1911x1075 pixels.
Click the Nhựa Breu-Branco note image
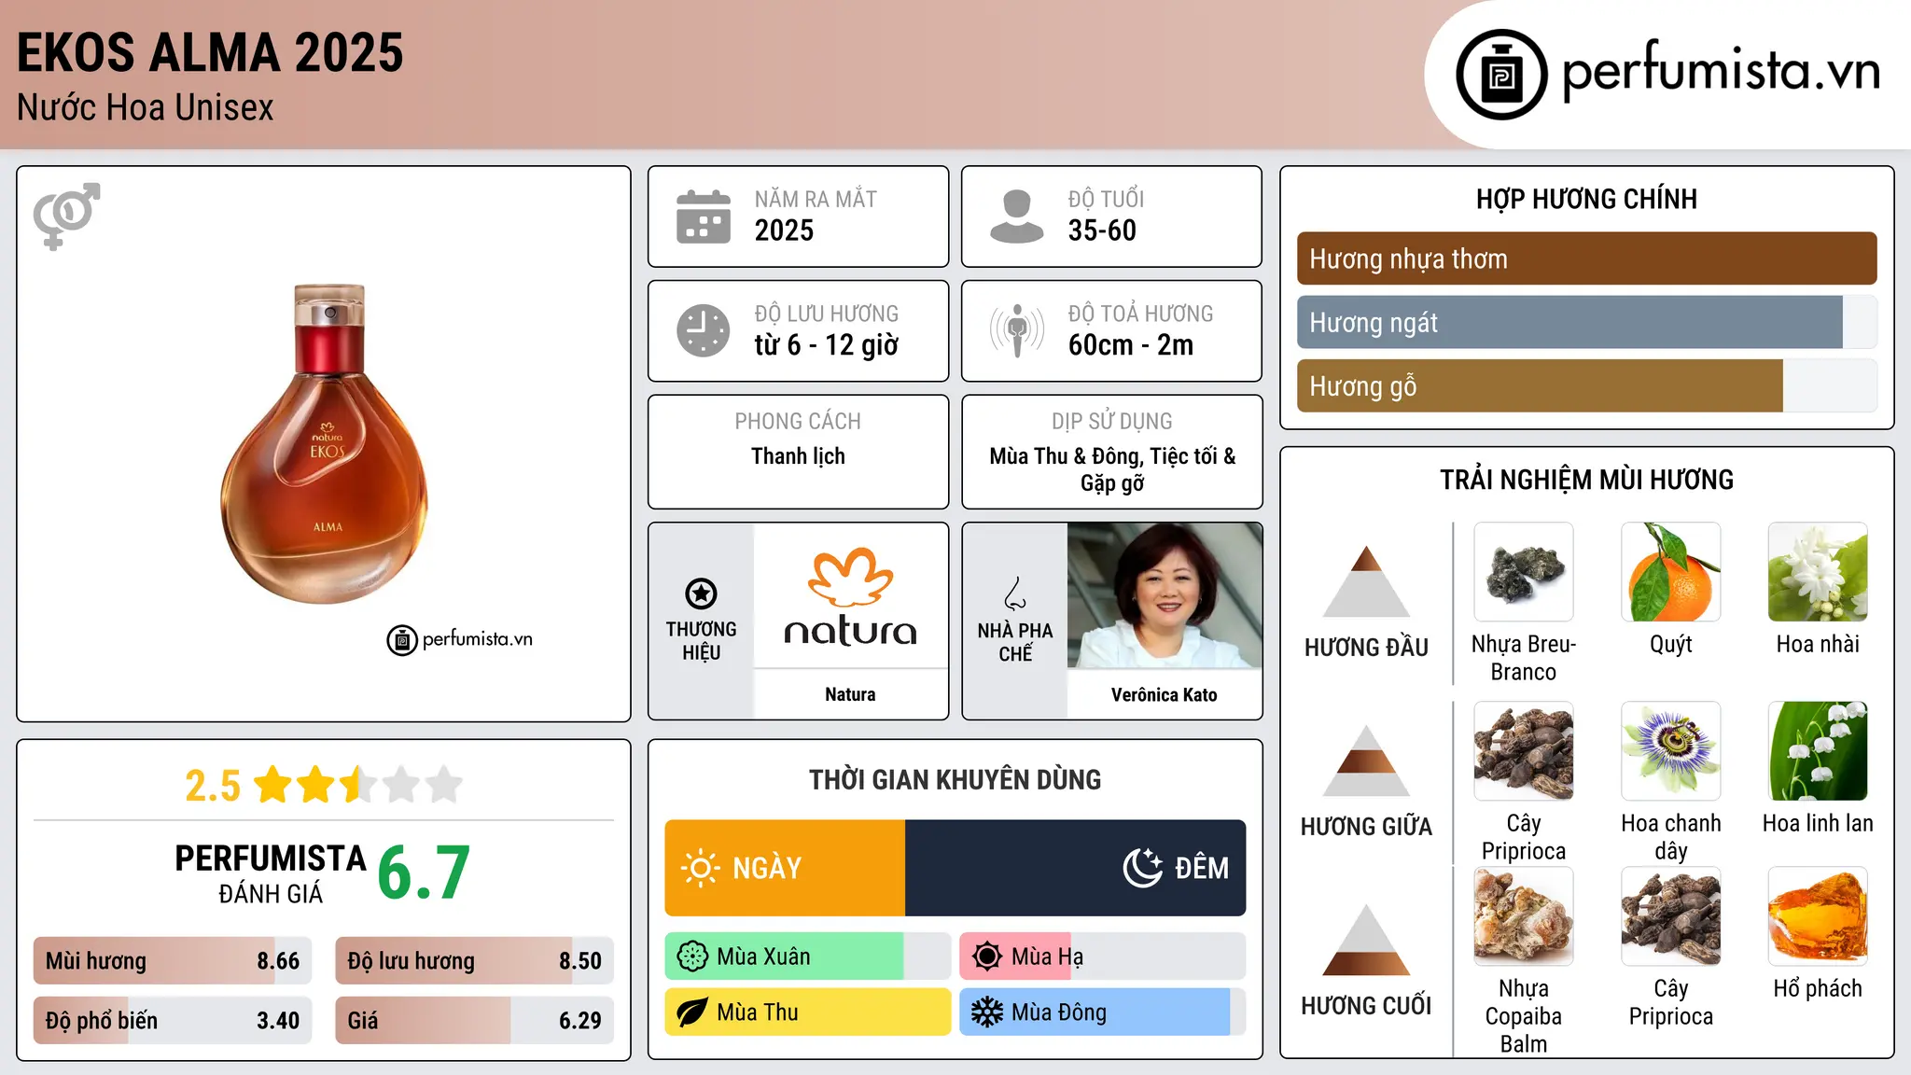click(1523, 572)
